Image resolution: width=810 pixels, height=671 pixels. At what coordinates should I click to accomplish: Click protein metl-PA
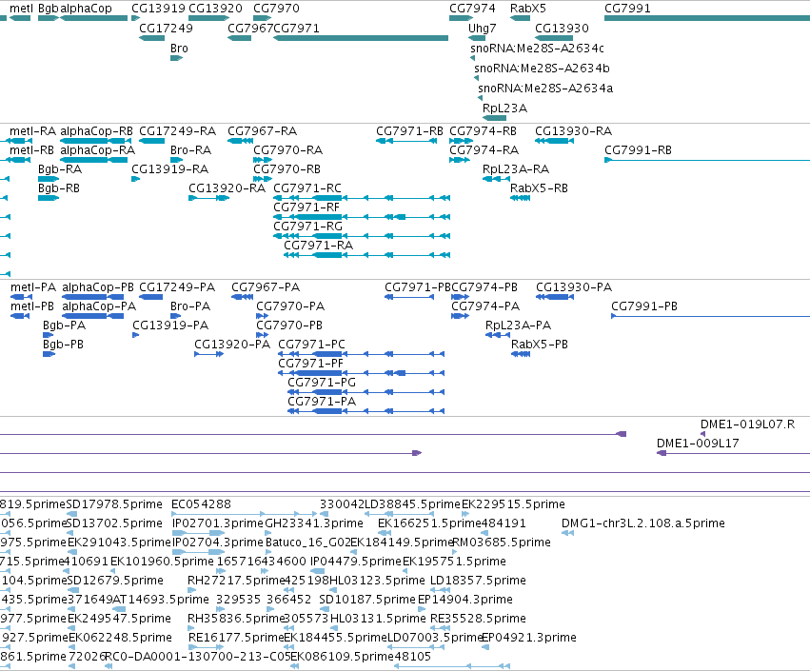tap(33, 287)
